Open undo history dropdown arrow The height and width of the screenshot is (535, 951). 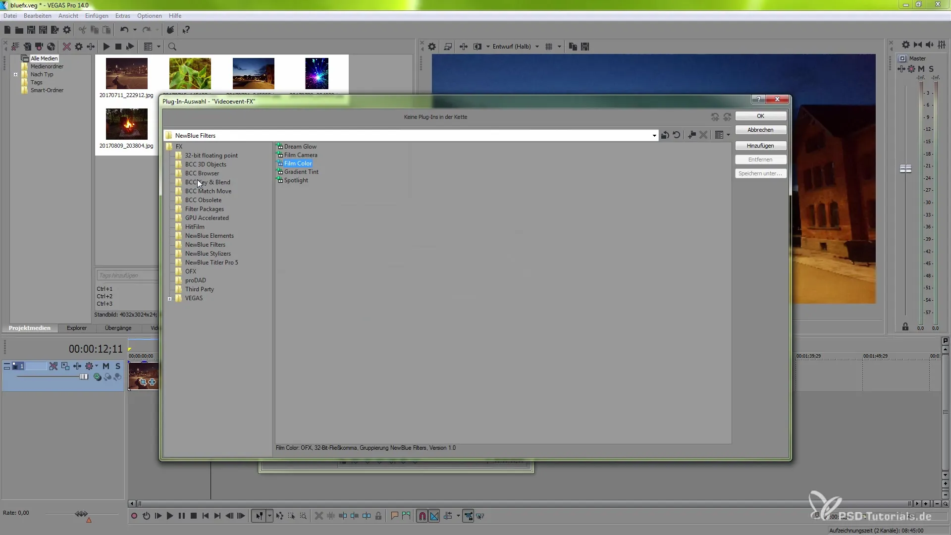[x=135, y=30]
